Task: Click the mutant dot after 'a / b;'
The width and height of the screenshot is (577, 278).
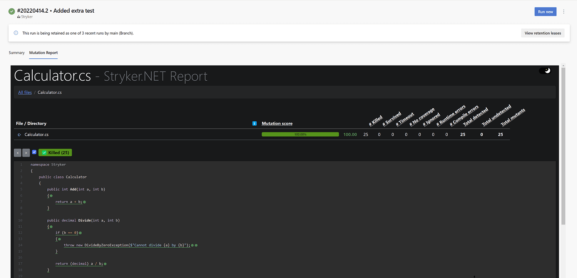Action: click(x=105, y=264)
